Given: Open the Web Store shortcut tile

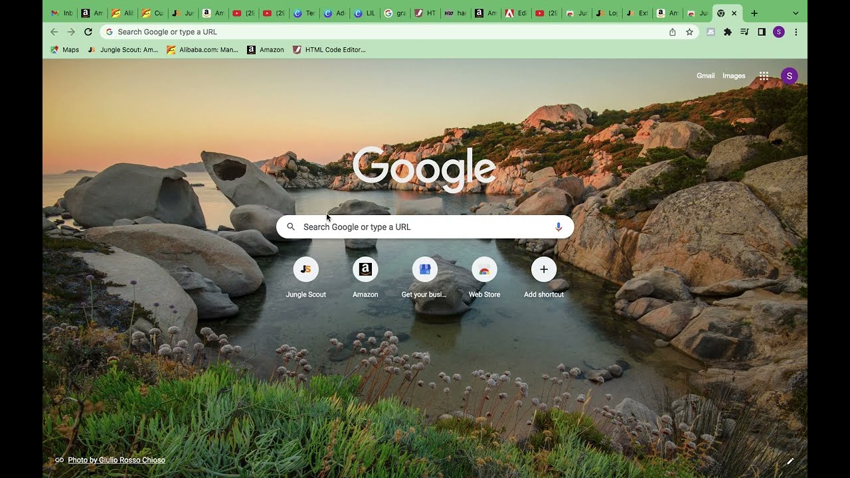Looking at the screenshot, I should (x=485, y=278).
